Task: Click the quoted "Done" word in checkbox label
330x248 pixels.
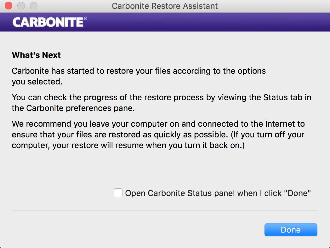Action: (298, 193)
